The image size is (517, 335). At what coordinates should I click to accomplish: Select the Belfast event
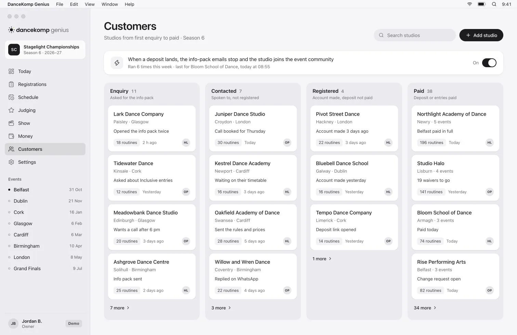click(45, 190)
